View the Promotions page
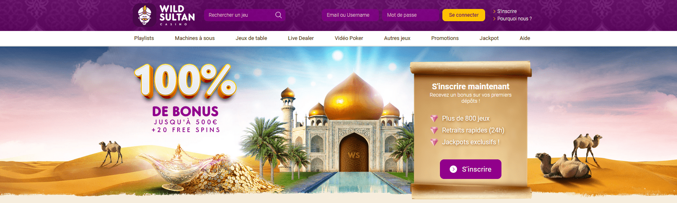The image size is (677, 203). [445, 38]
